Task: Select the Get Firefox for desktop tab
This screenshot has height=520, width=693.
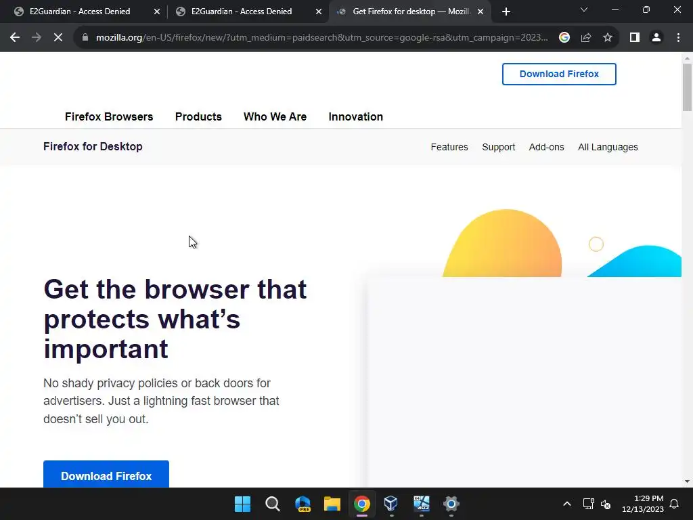Action: (x=411, y=12)
